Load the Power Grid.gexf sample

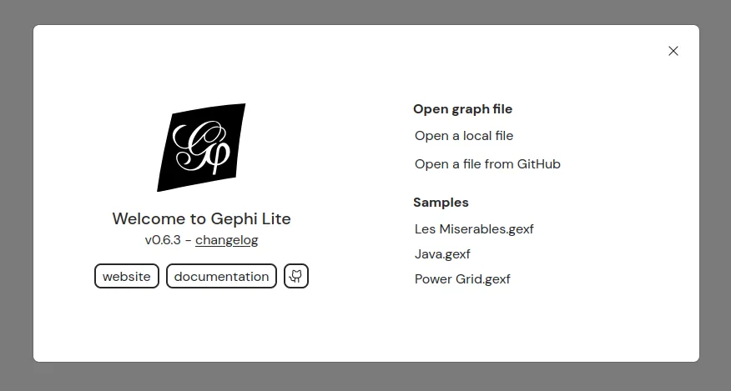coord(462,279)
